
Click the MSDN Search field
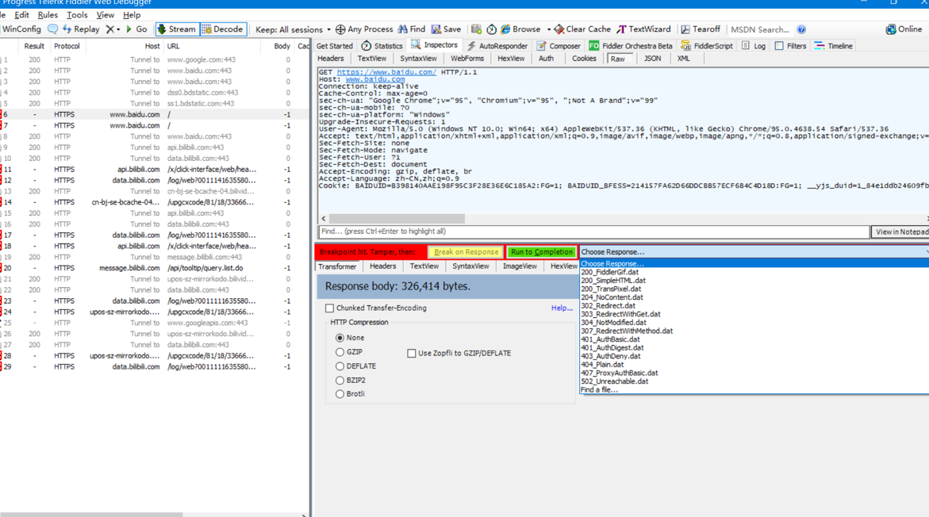760,29
